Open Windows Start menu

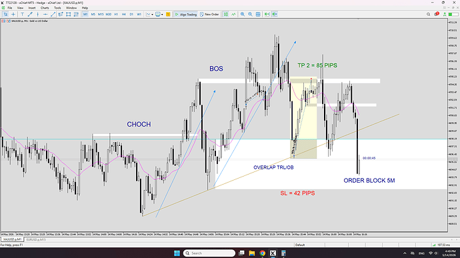tap(177, 253)
